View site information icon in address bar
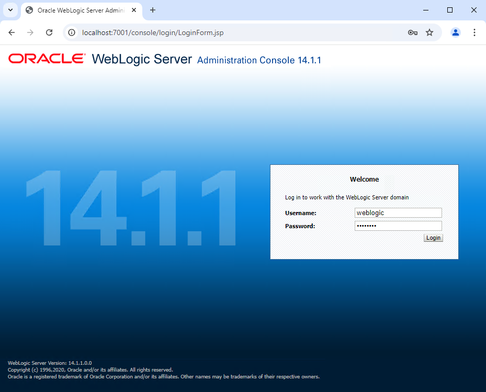The height and width of the screenshot is (392, 486). (x=72, y=32)
